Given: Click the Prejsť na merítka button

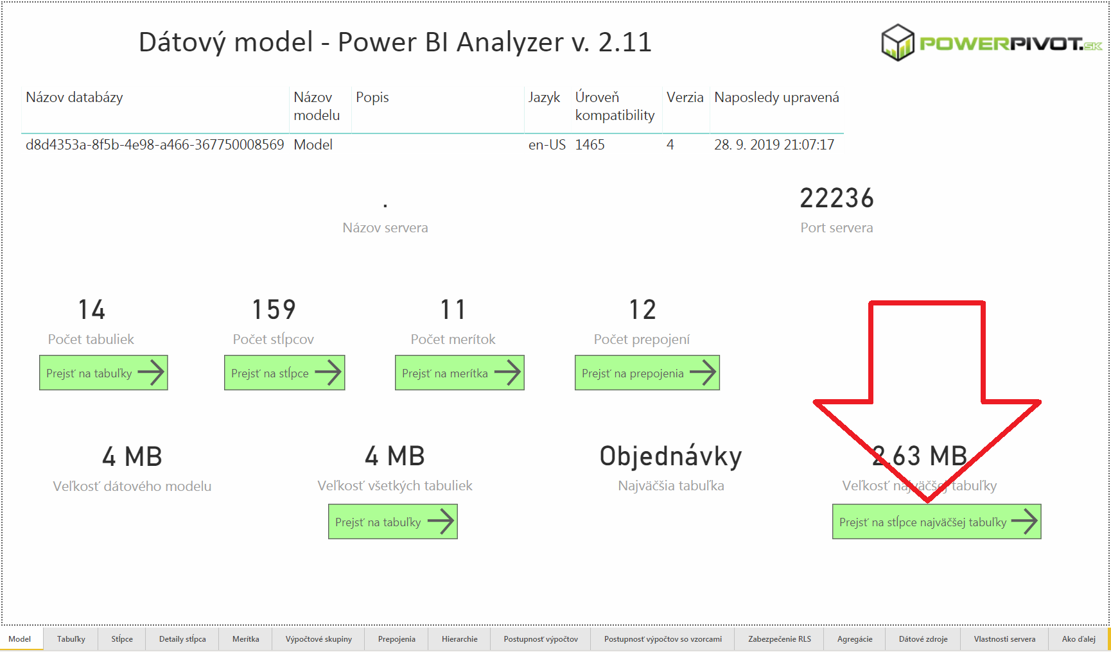Looking at the screenshot, I should click(x=460, y=373).
